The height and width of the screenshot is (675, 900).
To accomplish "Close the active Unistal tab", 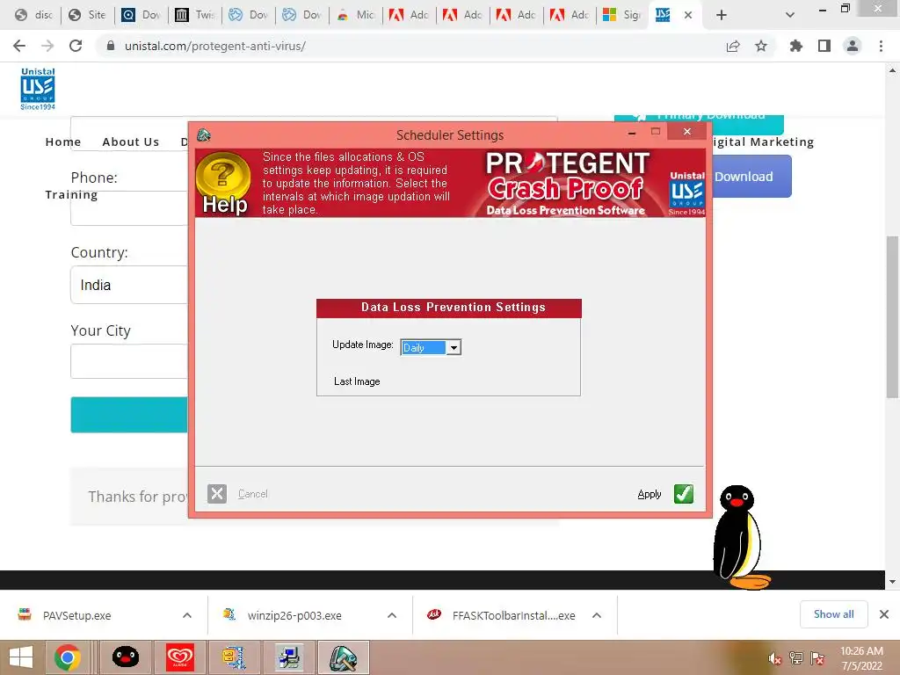I will pos(688,15).
